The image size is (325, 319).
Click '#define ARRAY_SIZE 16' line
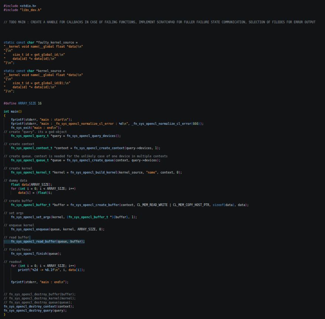point(23,103)
